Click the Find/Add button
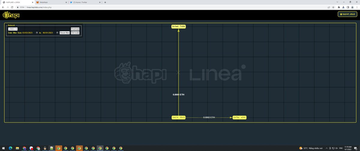 (75, 29)
